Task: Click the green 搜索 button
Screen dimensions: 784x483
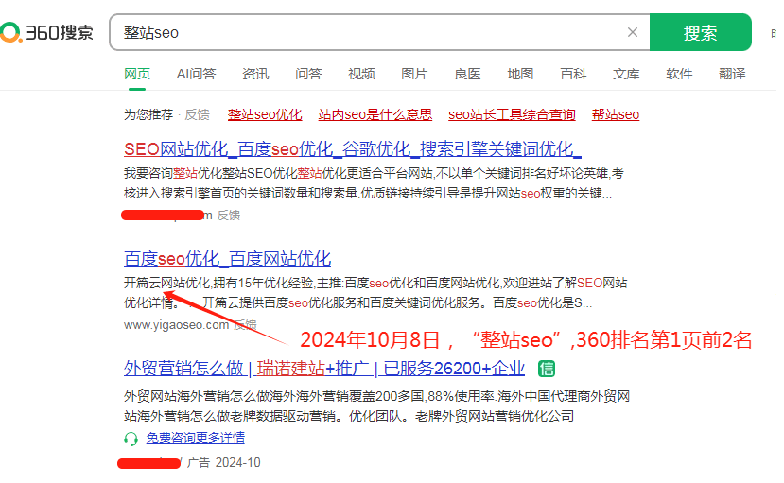Action: coord(700,32)
